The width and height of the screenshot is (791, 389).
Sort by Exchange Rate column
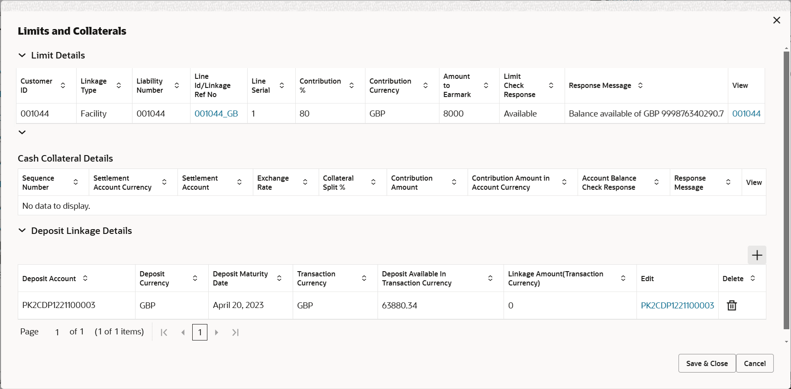[x=305, y=182]
